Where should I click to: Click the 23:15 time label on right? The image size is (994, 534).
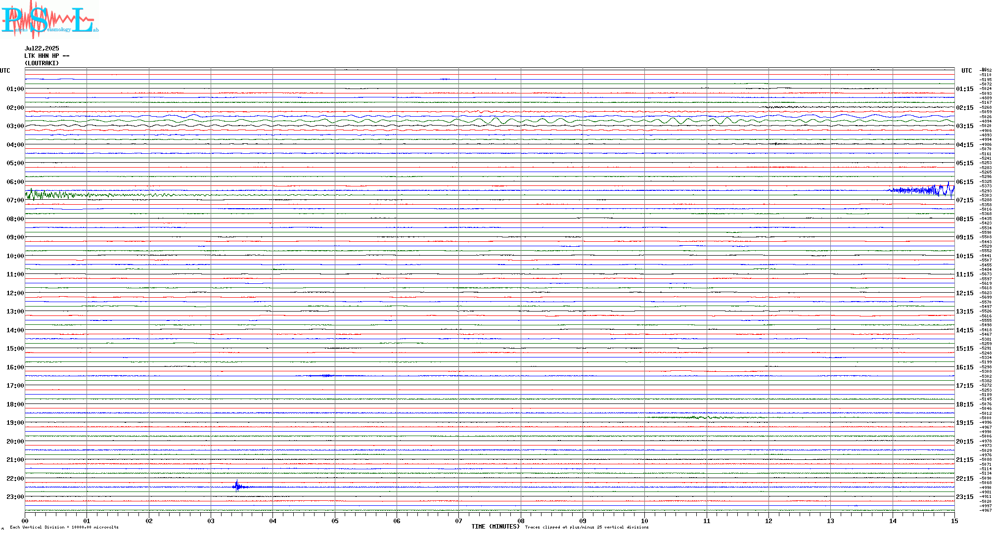click(x=965, y=497)
